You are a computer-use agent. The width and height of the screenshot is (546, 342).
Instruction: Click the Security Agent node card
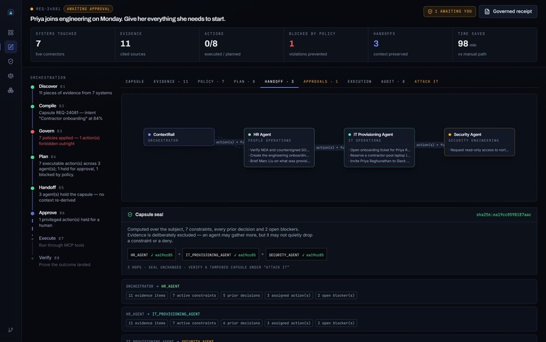pyautogui.click(x=480, y=142)
